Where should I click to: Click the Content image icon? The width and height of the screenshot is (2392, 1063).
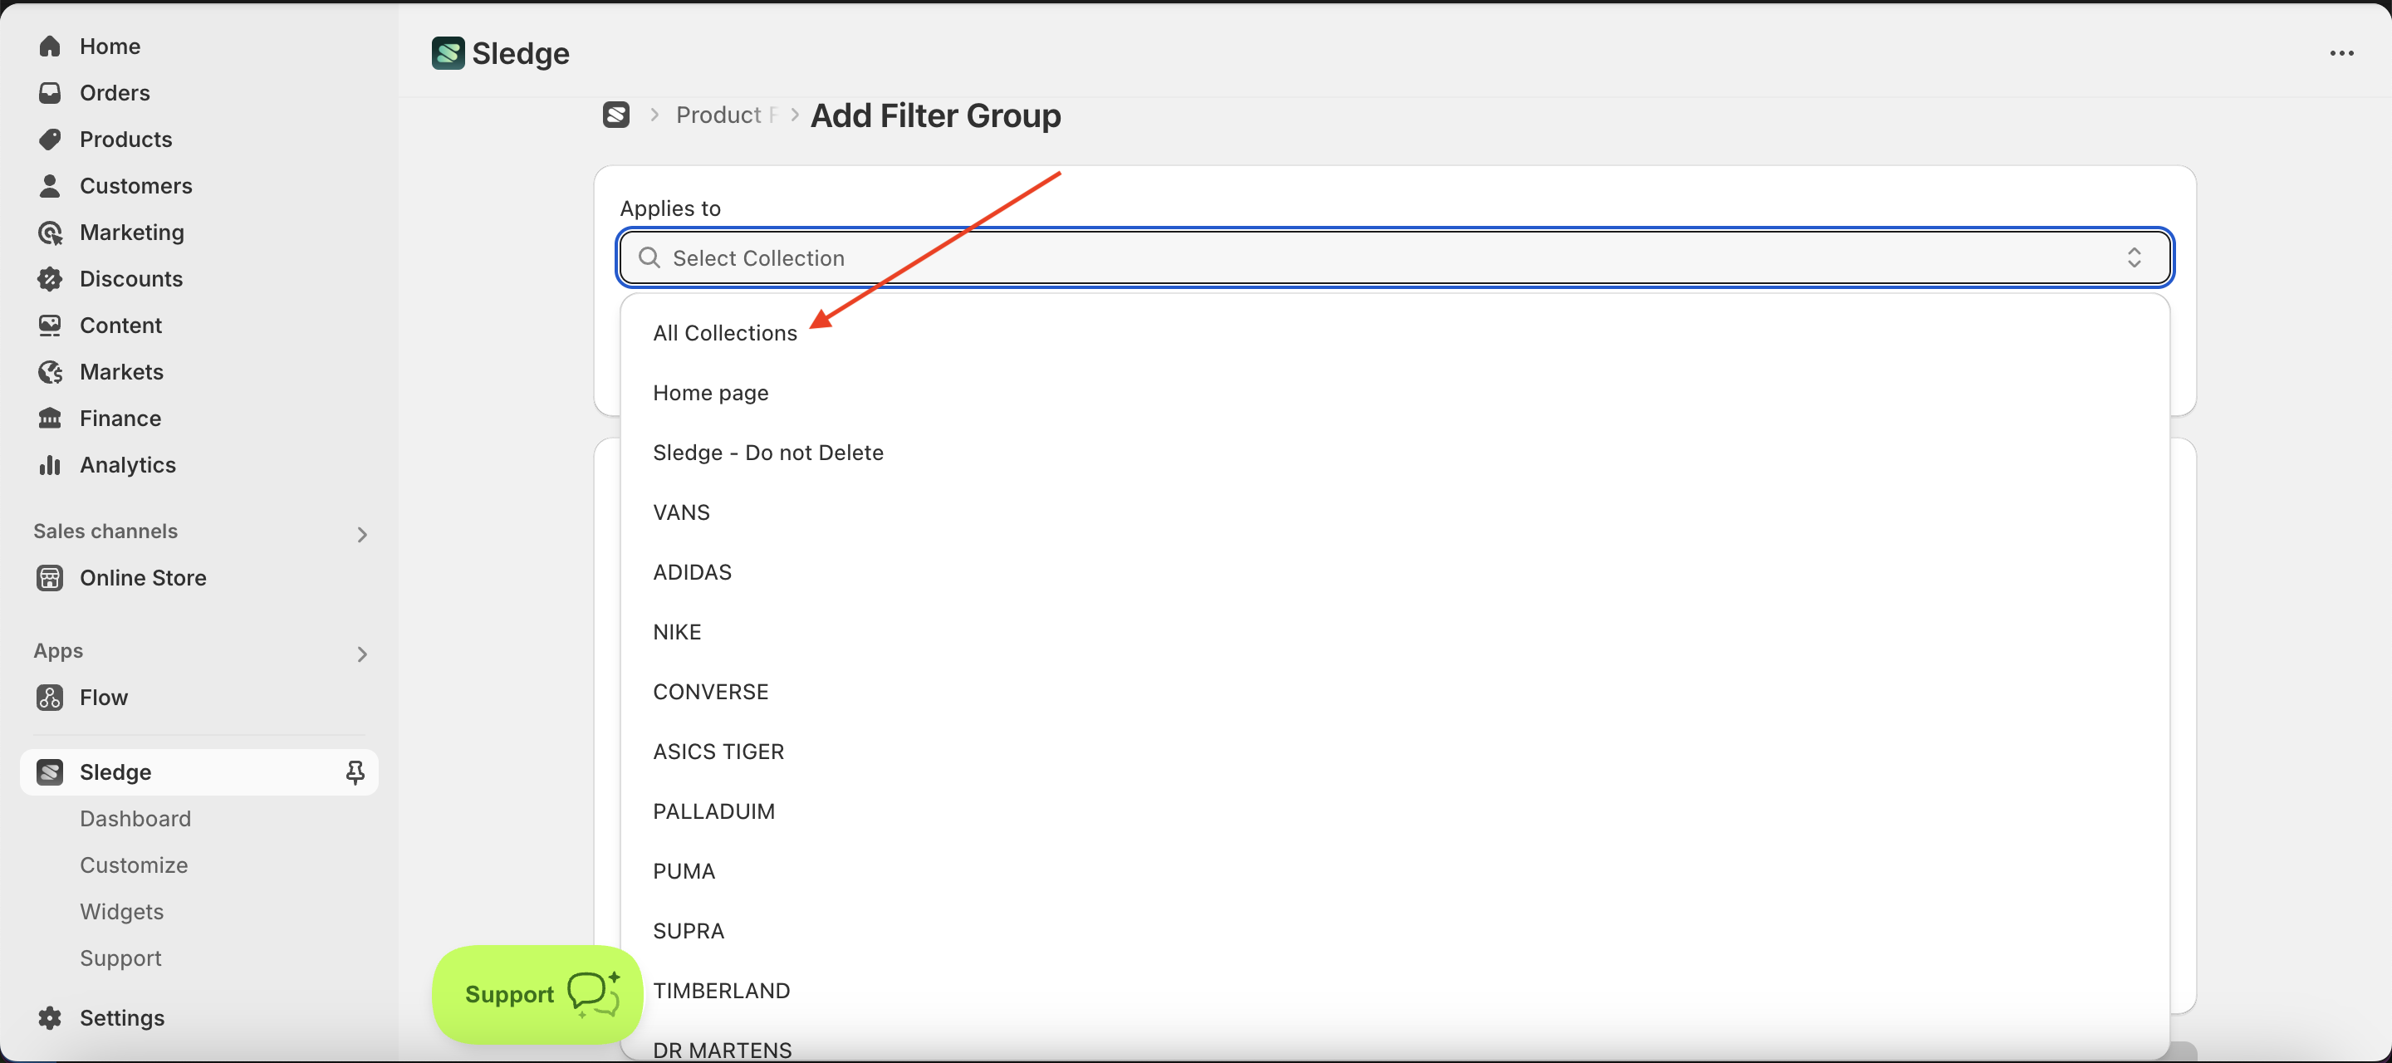point(50,325)
